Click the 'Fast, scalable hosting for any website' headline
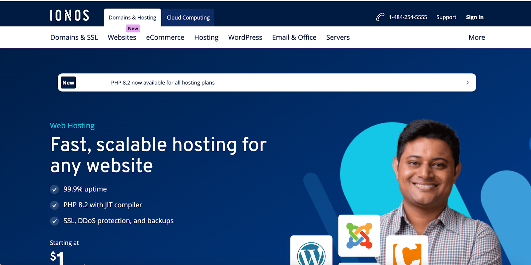Viewport: 531px width, 265px height. [x=159, y=155]
